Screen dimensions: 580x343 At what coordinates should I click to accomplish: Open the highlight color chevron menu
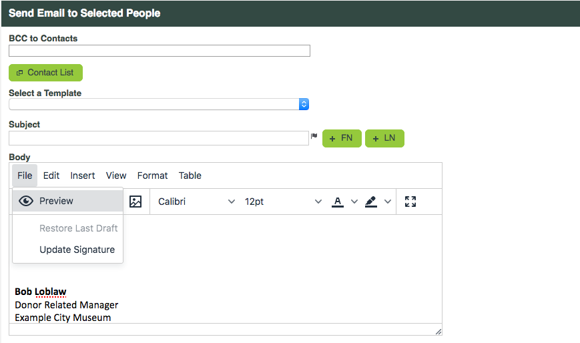(x=388, y=202)
